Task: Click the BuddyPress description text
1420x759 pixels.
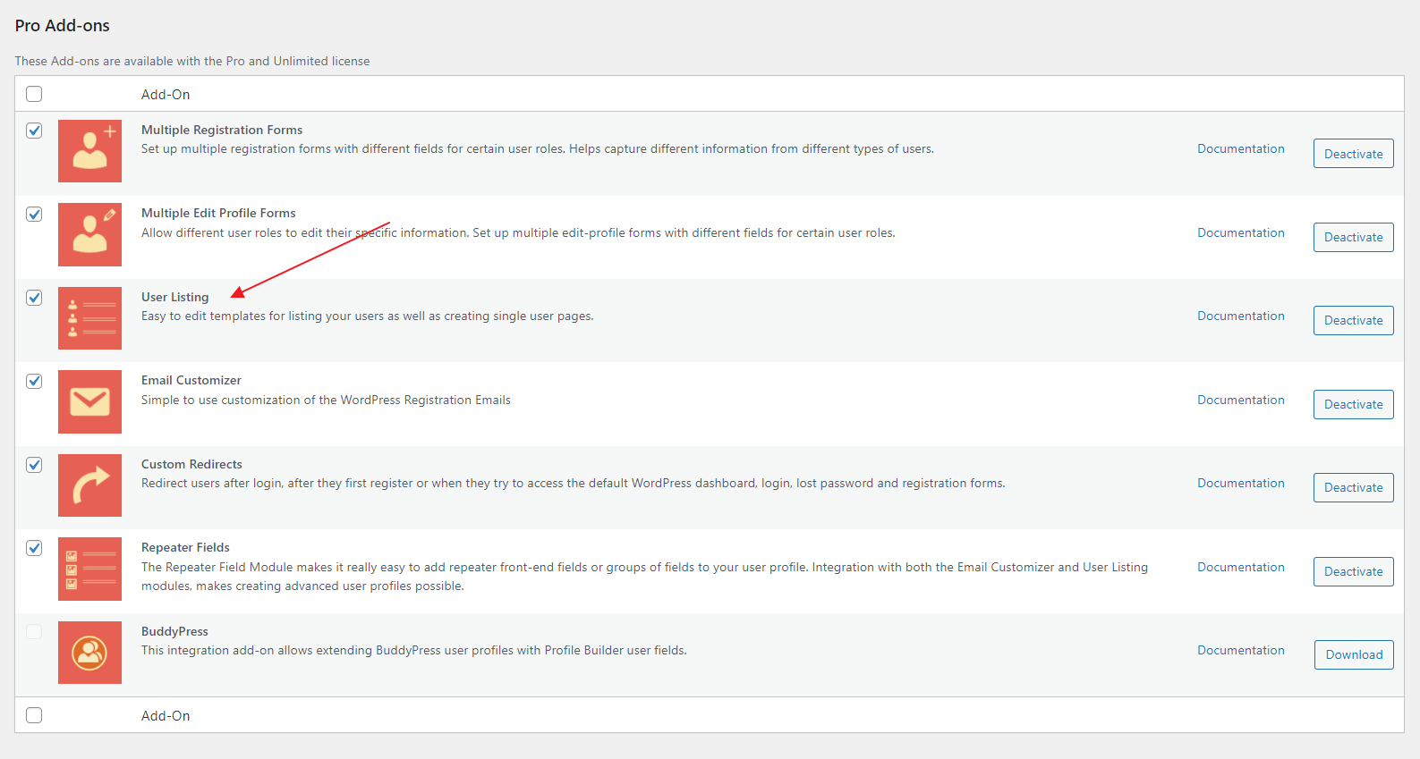Action: point(414,650)
